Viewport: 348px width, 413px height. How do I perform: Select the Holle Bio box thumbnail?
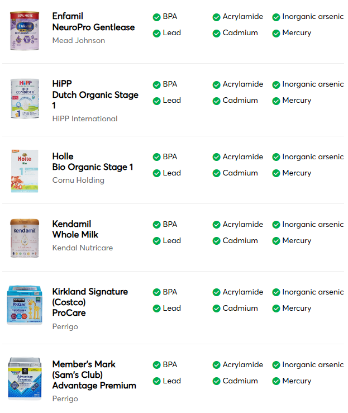pos(25,170)
